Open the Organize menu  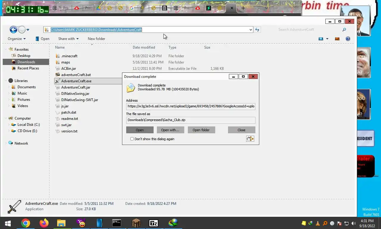[x=17, y=39]
